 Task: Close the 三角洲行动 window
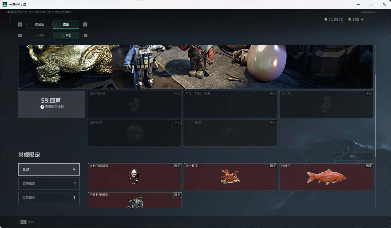384,4
